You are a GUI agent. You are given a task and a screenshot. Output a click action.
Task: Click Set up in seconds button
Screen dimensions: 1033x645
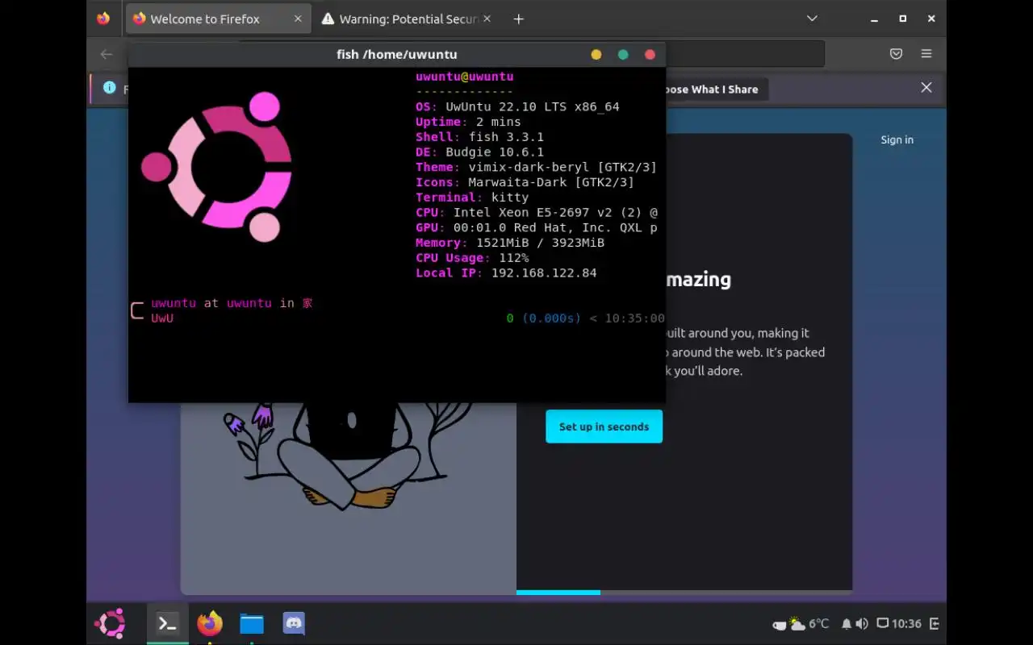[604, 427]
